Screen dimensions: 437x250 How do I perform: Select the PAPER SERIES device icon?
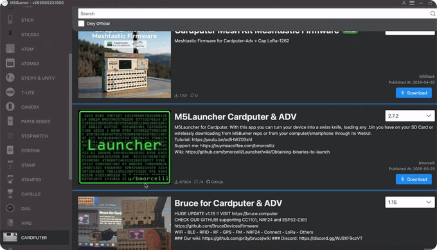click(x=10, y=121)
